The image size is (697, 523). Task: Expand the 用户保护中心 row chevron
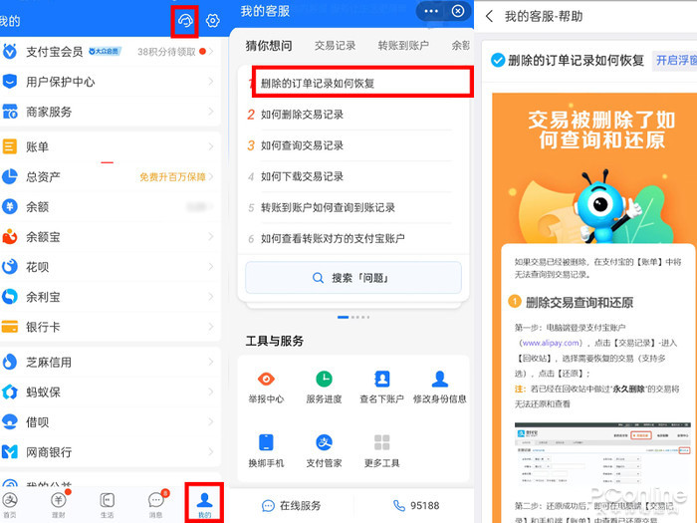pyautogui.click(x=211, y=82)
